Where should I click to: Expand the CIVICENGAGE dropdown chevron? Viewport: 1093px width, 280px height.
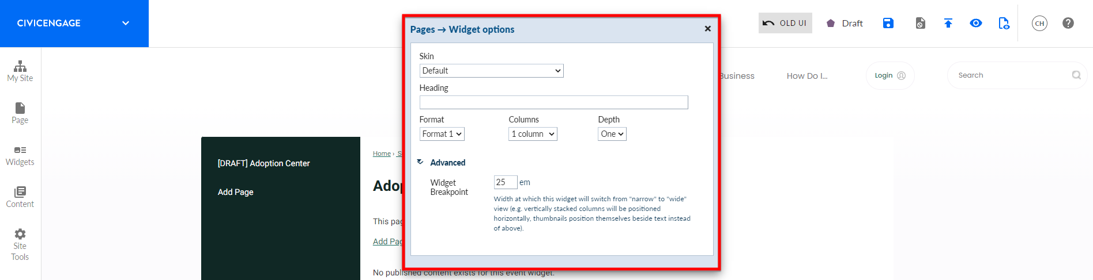point(126,23)
